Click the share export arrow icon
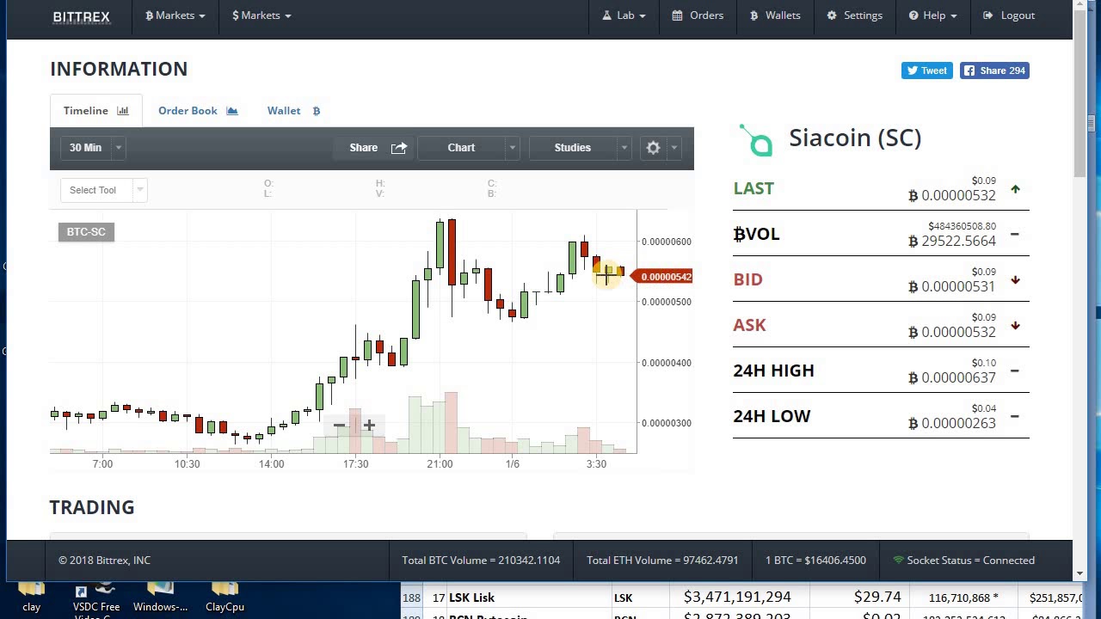 click(x=399, y=148)
